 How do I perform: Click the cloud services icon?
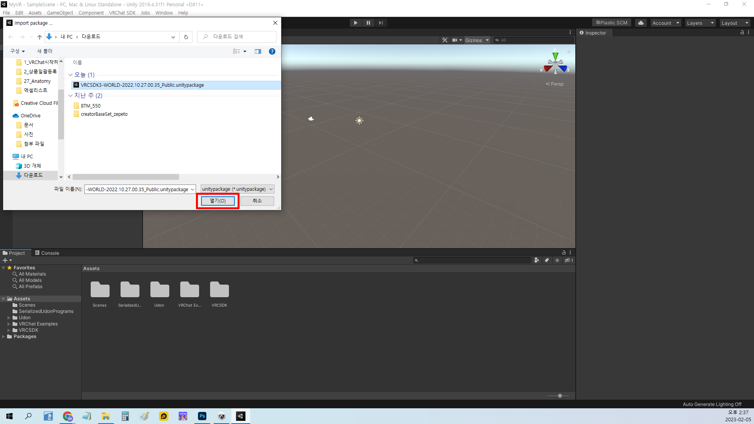(x=641, y=23)
